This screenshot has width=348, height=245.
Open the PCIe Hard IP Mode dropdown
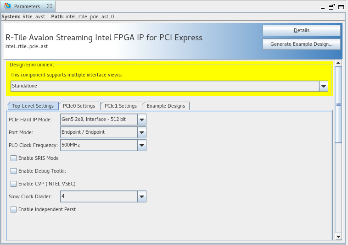[142, 120]
